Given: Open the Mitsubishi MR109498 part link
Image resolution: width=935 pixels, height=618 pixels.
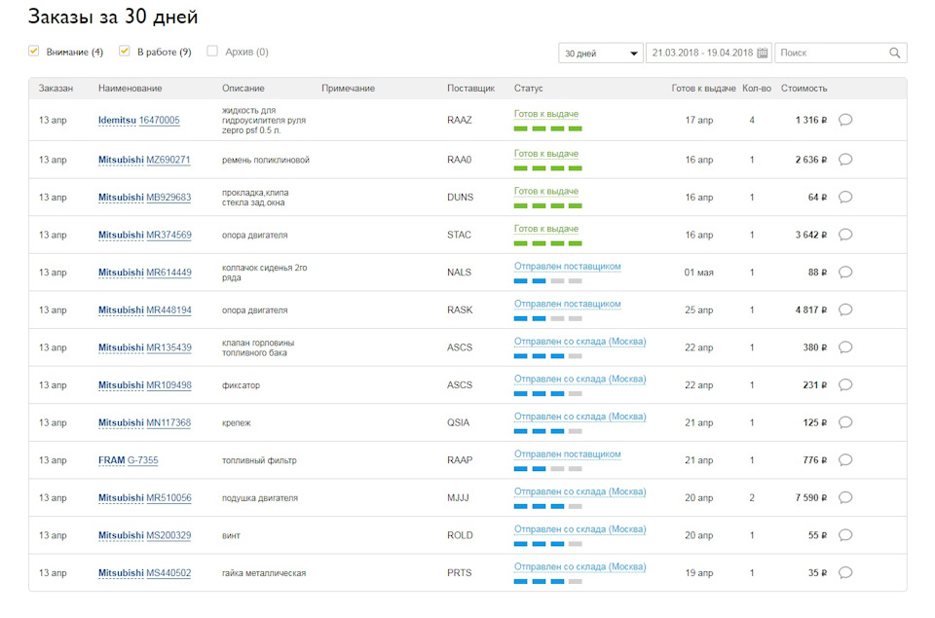Looking at the screenshot, I should [145, 385].
